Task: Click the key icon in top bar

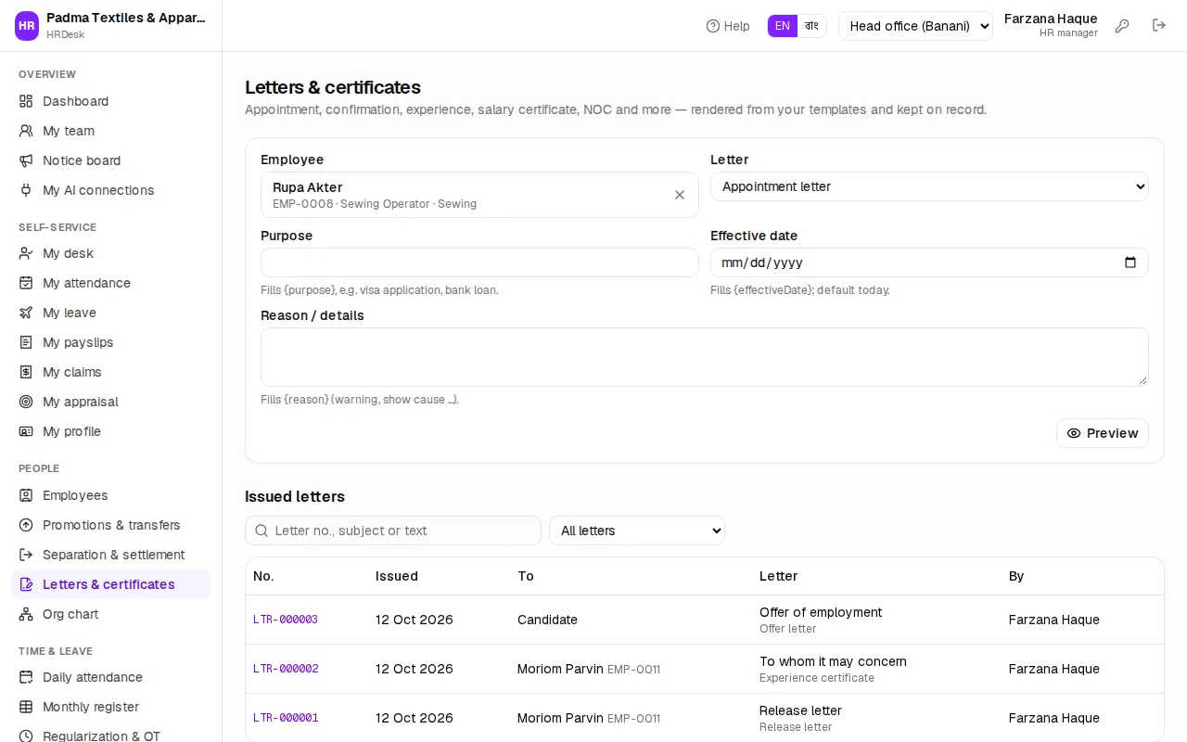Action: [1122, 26]
